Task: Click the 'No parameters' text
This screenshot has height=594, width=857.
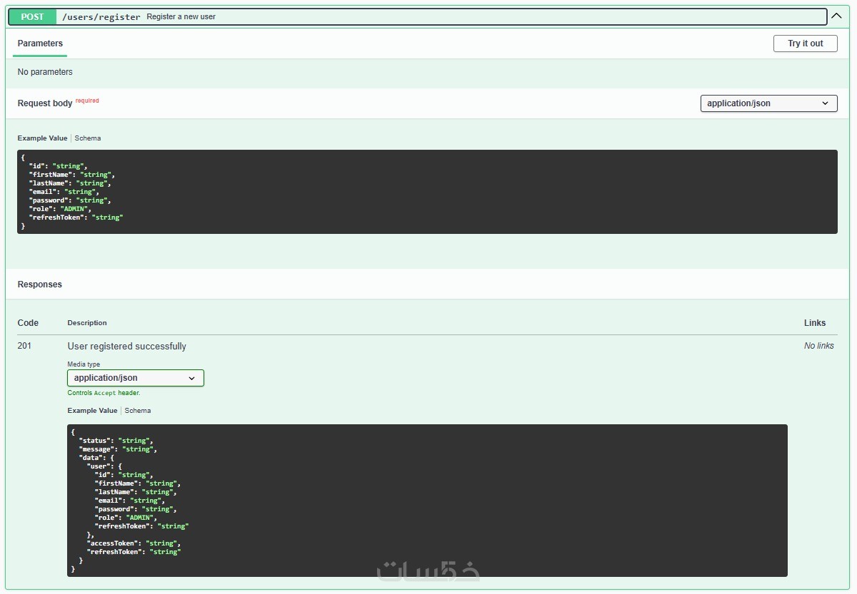Action: point(45,72)
